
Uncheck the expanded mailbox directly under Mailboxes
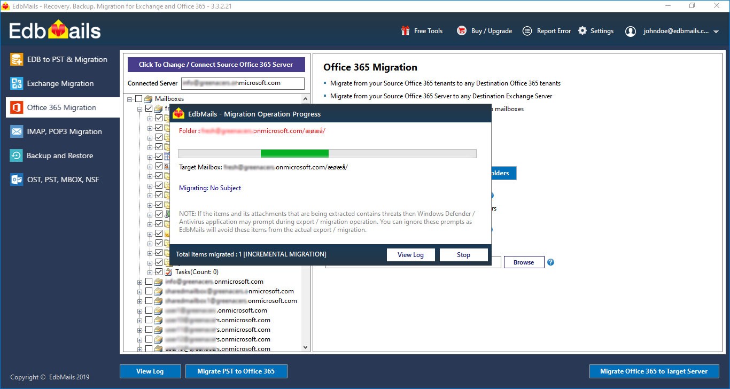pyautogui.click(x=149, y=108)
